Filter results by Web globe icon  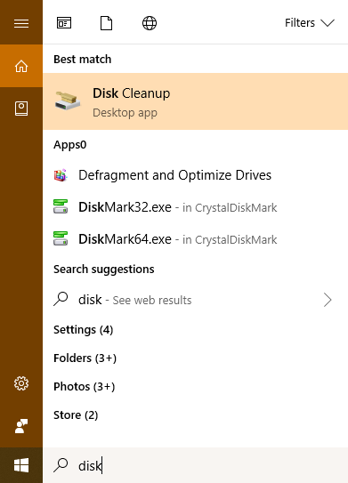pyautogui.click(x=150, y=23)
